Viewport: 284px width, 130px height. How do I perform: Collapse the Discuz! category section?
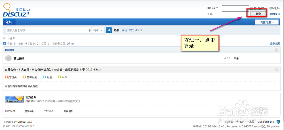276,50
